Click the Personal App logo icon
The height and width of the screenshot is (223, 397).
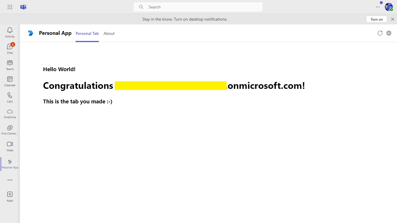point(31,33)
